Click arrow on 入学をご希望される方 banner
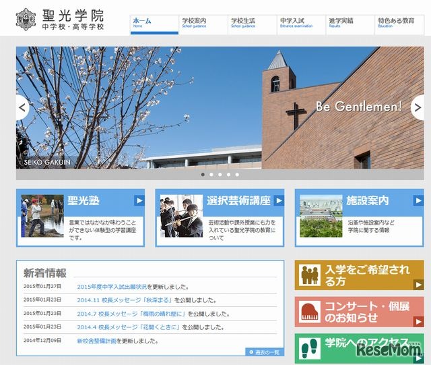431x365 pixels. [418, 285]
